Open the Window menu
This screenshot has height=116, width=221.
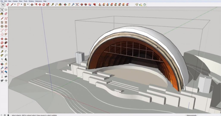31,1
